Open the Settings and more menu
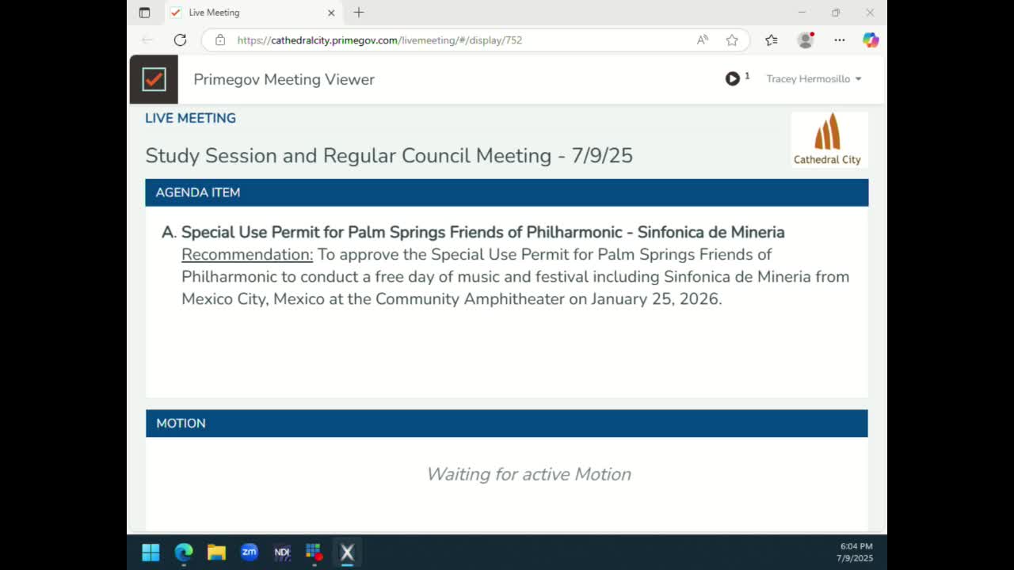Screen dimensions: 1014x570 [840, 40]
